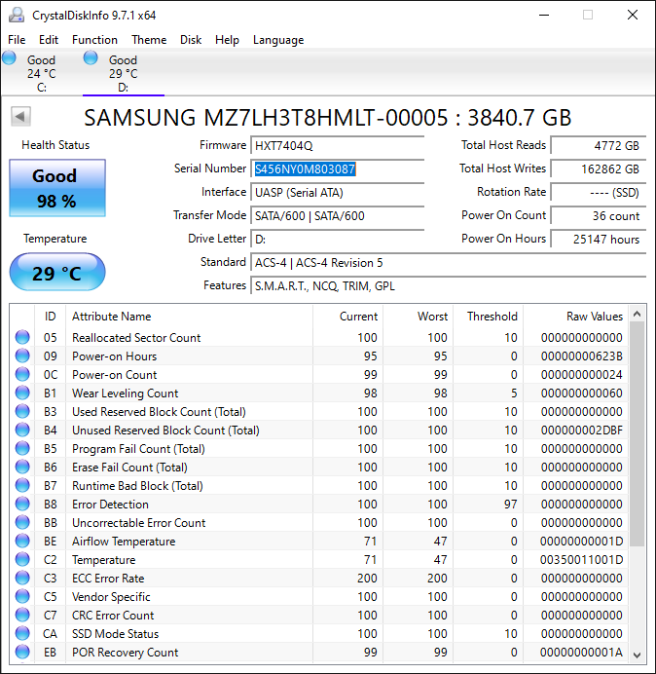Click the scrollbar up arrow in attribute list
656x674 pixels.
tap(638, 314)
